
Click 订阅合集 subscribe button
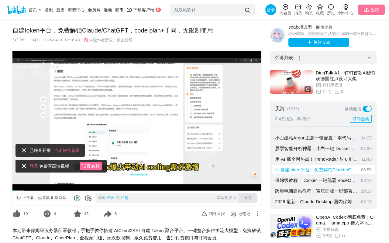tap(361, 119)
